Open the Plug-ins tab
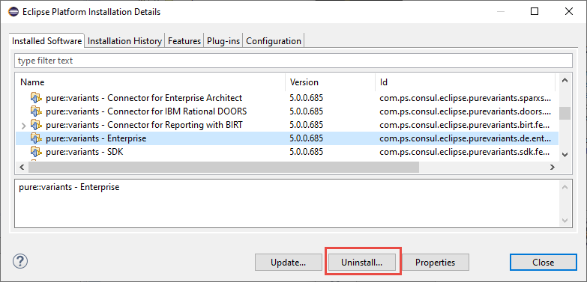Screen dimensions: 587x282 pos(223,41)
